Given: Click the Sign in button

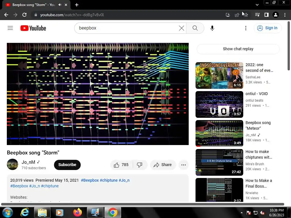Looking at the screenshot, I should pos(268,28).
